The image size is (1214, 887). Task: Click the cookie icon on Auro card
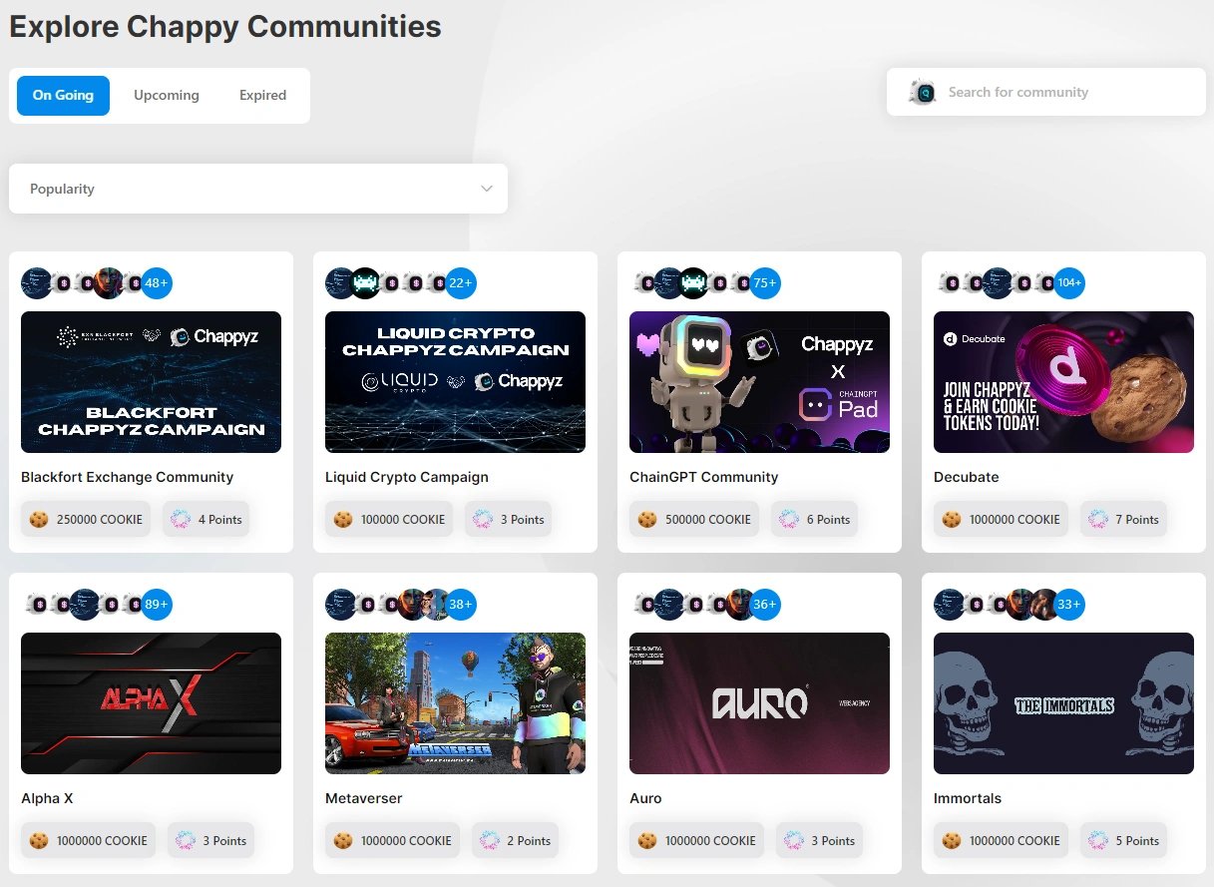tap(647, 840)
